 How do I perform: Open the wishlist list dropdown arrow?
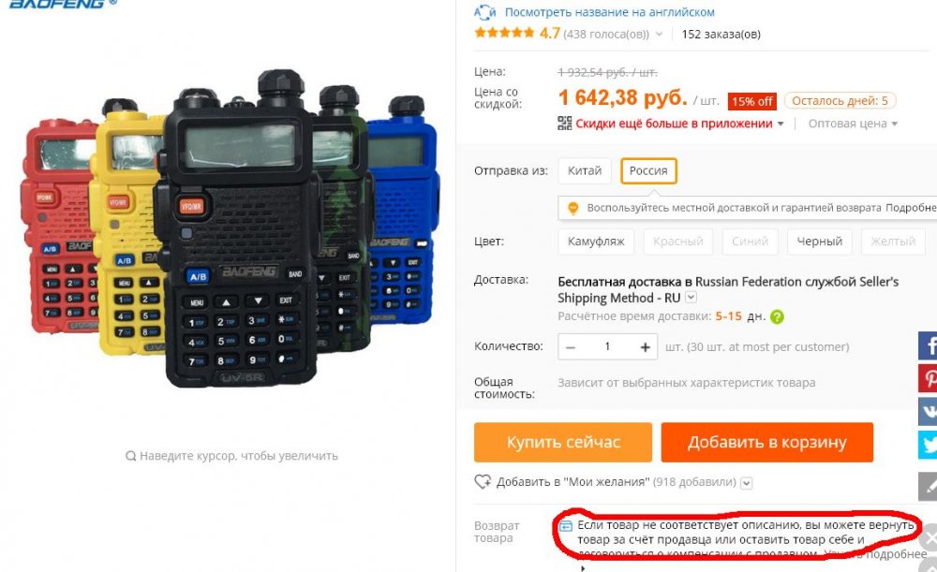pyautogui.click(x=747, y=483)
